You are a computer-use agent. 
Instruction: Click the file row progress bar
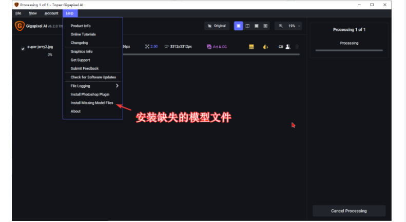[x=211, y=54]
